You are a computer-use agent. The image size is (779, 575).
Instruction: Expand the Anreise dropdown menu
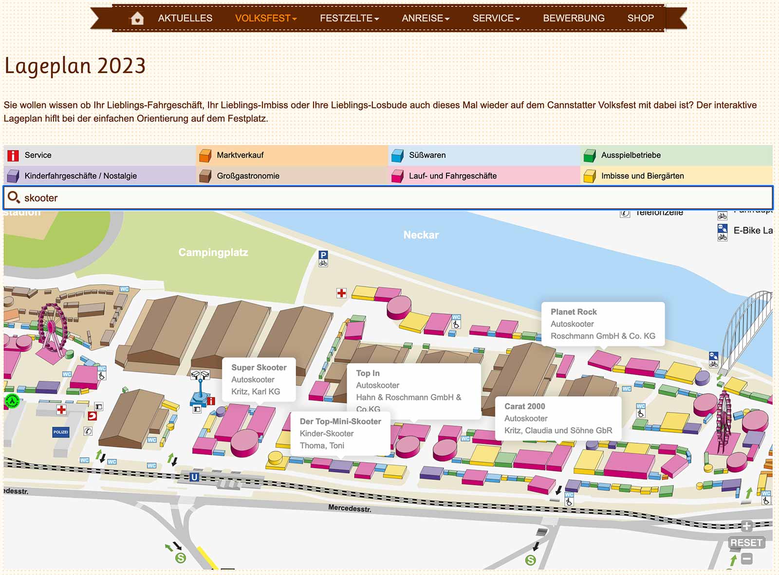(x=425, y=18)
